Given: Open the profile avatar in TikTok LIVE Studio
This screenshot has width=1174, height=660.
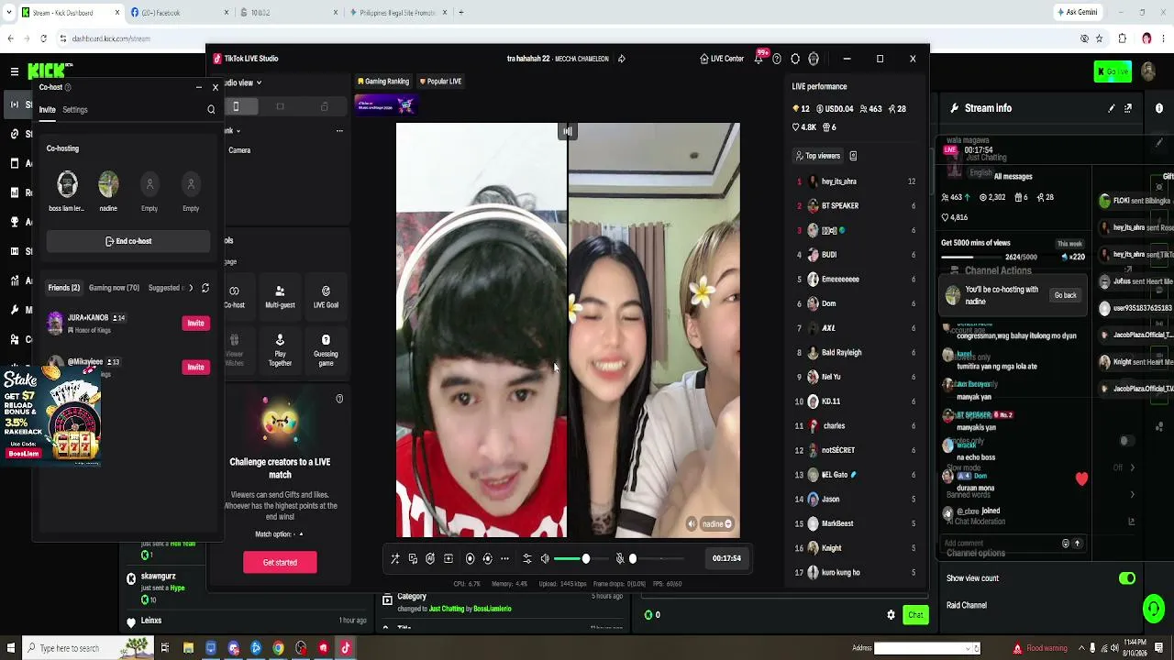Looking at the screenshot, I should (x=814, y=59).
